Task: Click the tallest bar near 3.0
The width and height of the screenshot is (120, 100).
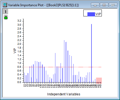Action: [91, 53]
